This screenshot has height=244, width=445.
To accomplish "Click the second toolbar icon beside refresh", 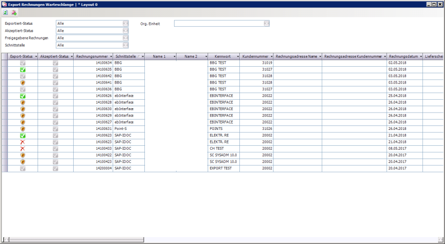I will point(14,12).
